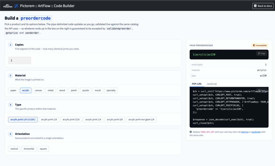
Task: Select canvas material
Action: click(38, 90)
